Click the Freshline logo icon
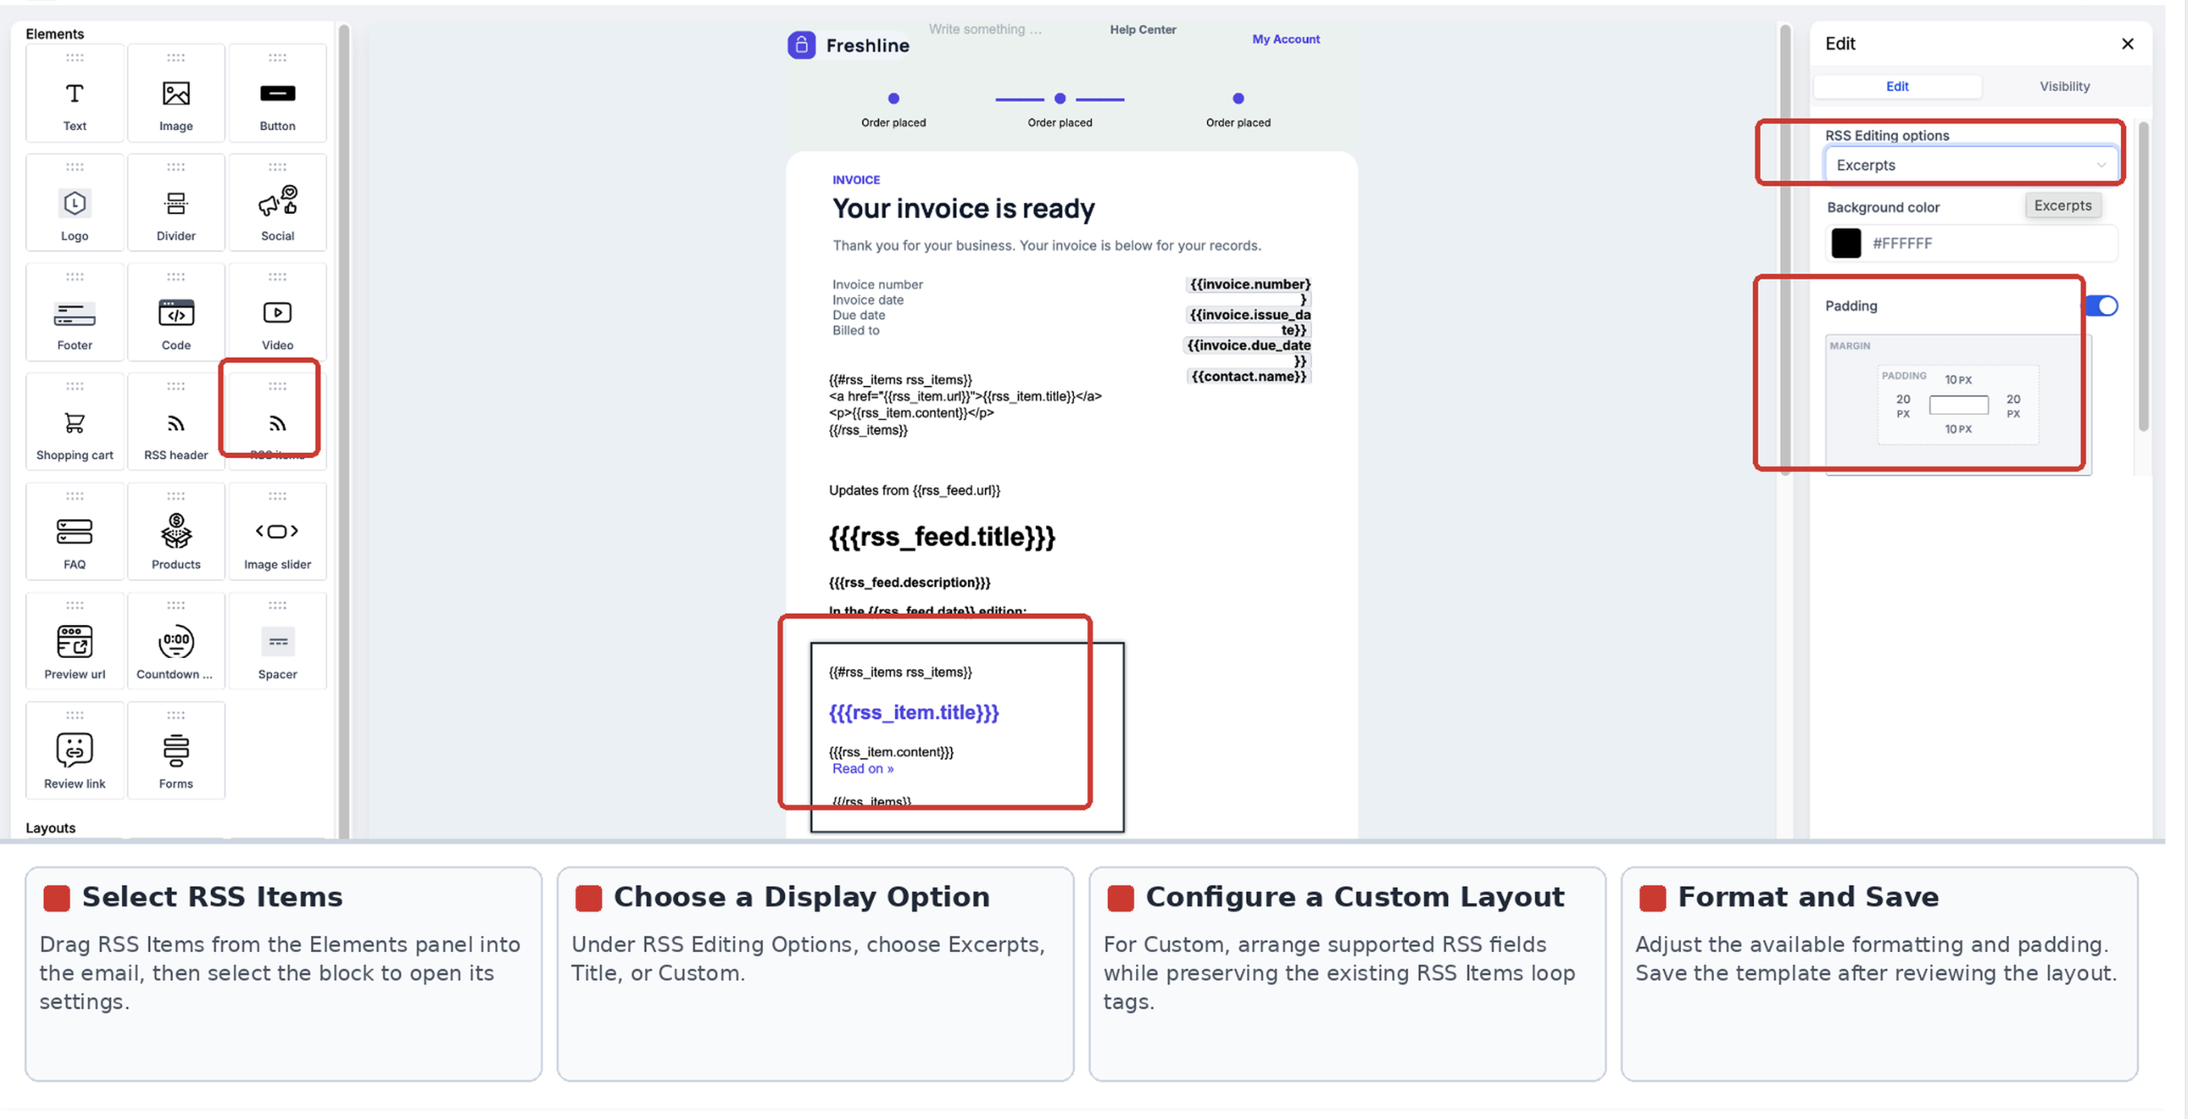Image resolution: width=2188 pixels, height=1119 pixels. (x=801, y=45)
